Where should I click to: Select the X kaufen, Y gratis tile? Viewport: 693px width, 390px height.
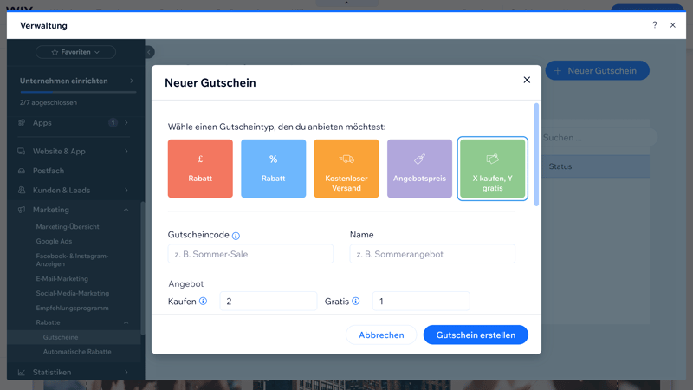pos(492,168)
